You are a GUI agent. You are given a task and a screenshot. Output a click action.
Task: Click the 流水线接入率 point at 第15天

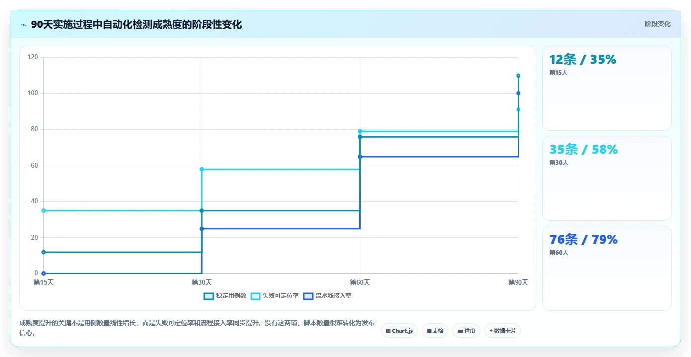[x=43, y=273]
